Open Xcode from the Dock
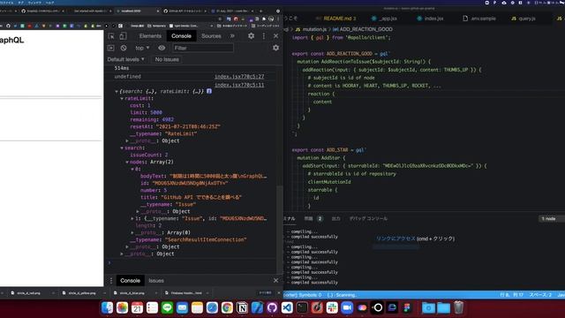 257,307
